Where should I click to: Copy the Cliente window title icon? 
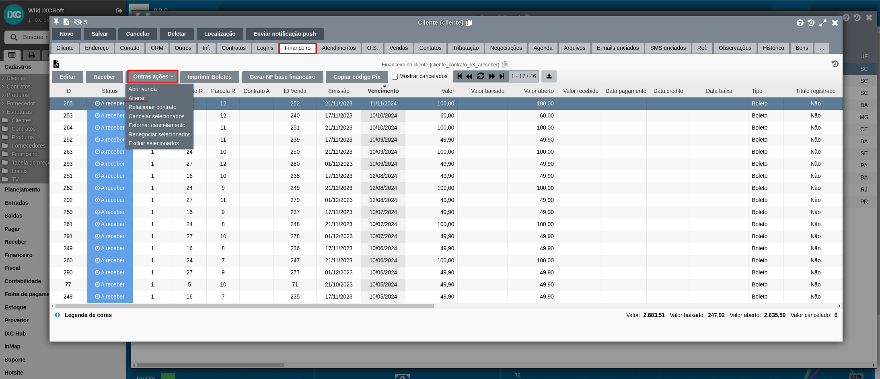[x=469, y=23]
